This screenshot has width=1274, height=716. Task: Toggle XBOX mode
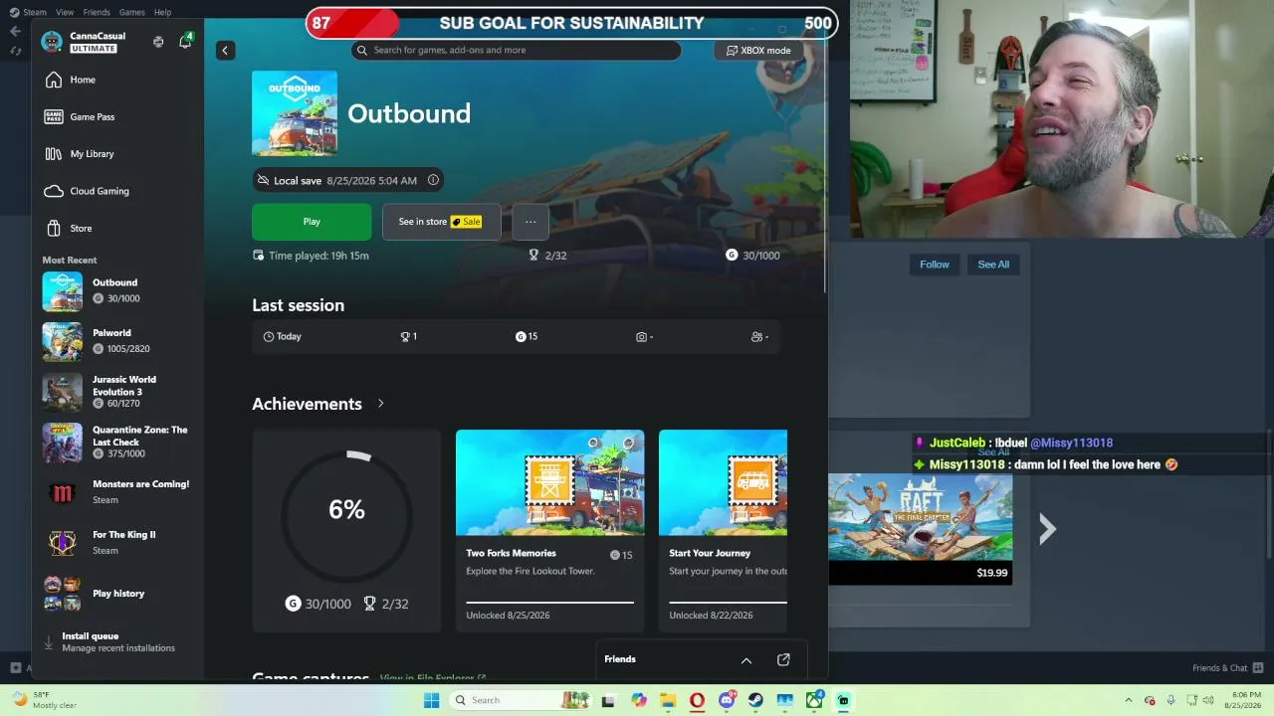pyautogui.click(x=758, y=51)
